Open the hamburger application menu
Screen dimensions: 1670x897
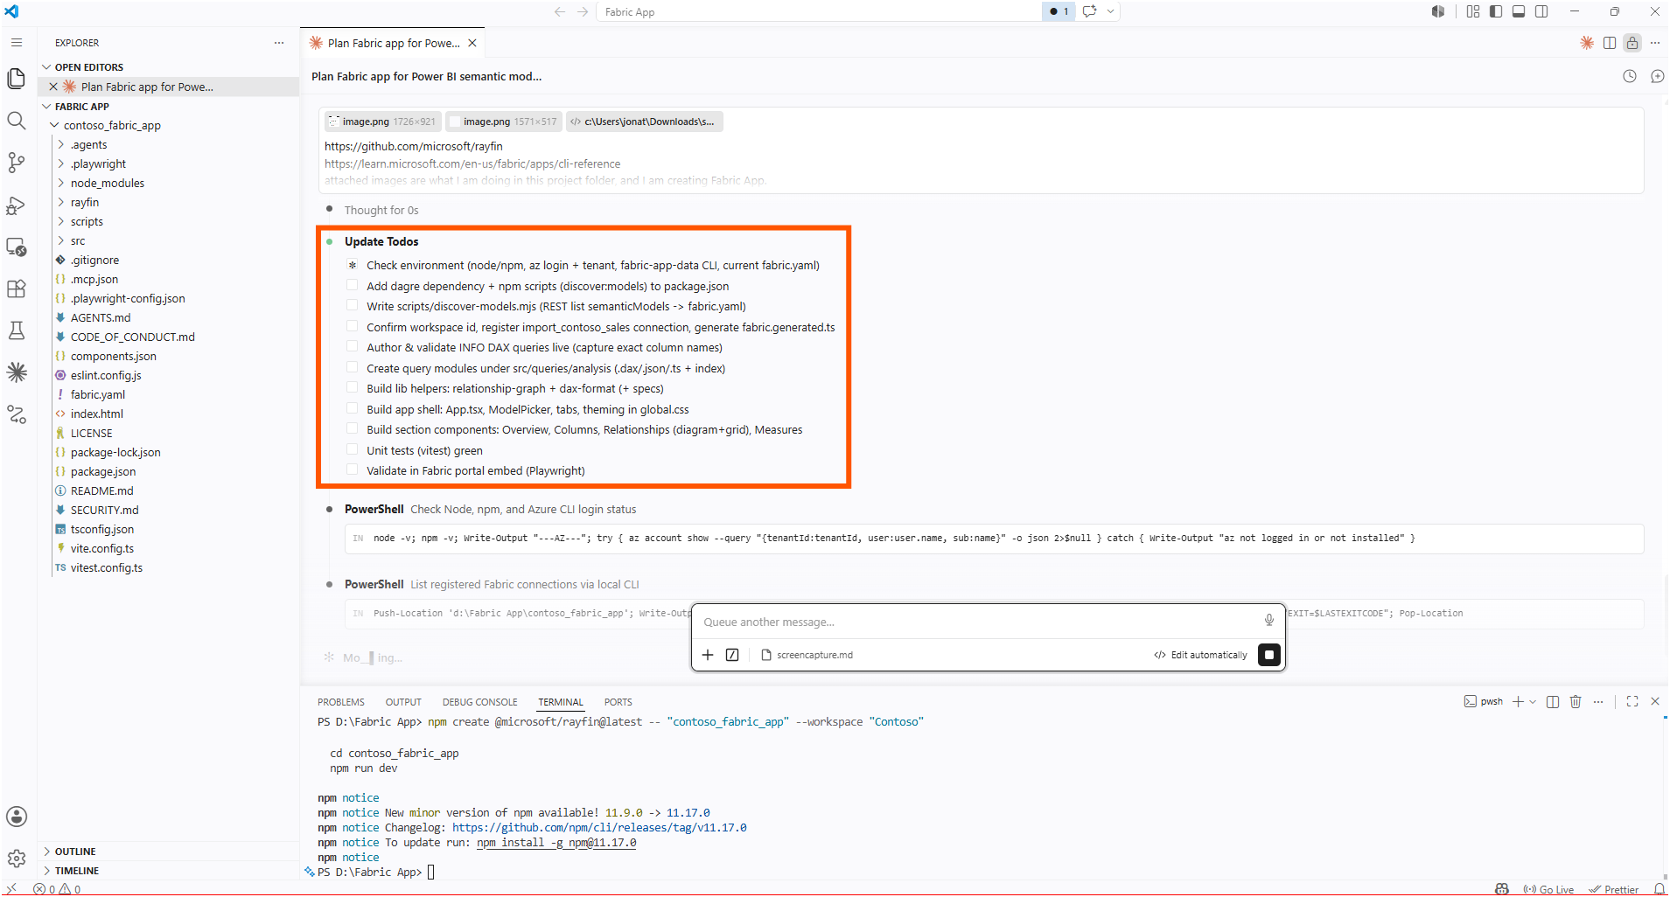[16, 43]
